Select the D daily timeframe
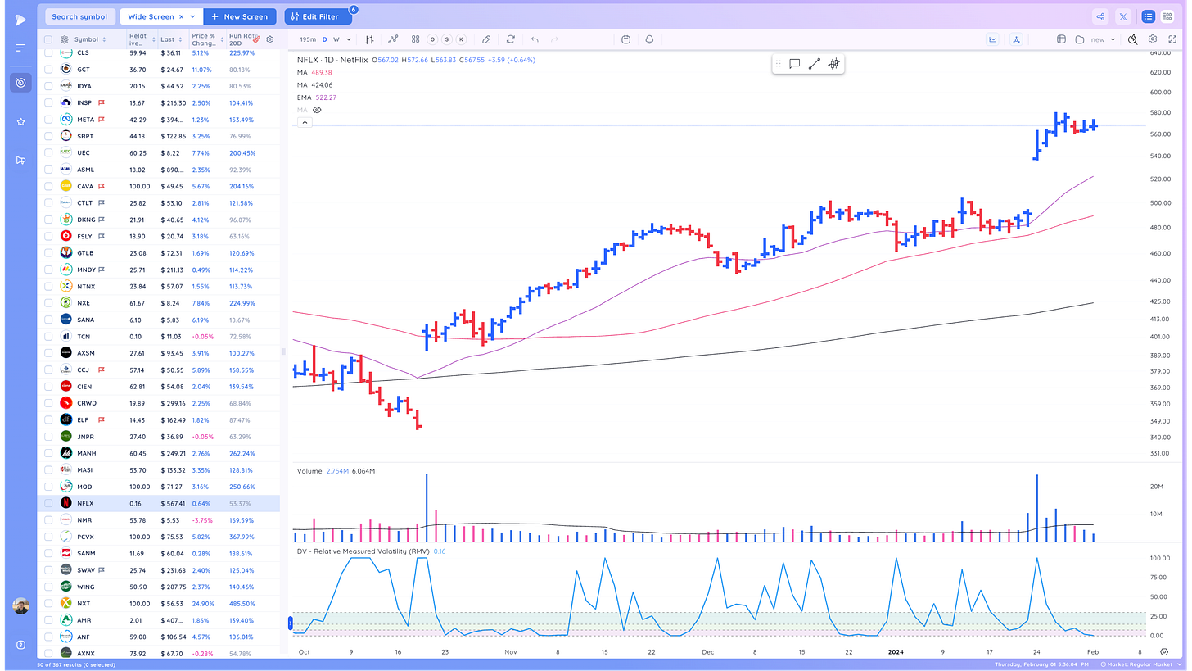This screenshot has height=671, width=1192. pos(324,39)
